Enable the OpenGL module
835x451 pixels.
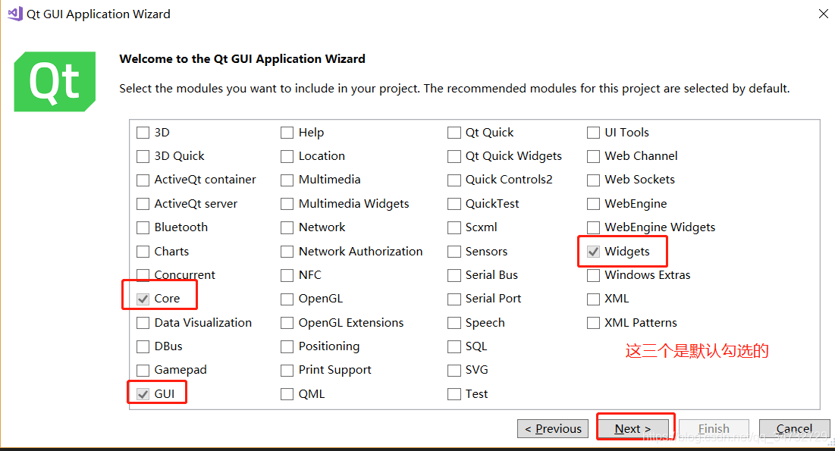point(287,299)
